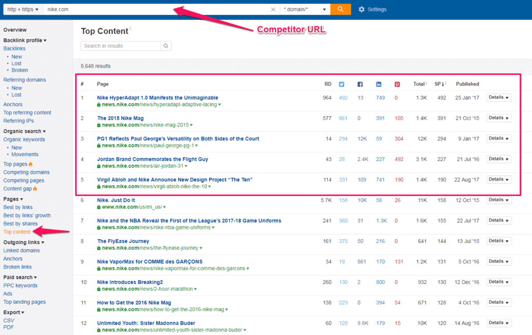Open Broken links report

[x=17, y=267]
